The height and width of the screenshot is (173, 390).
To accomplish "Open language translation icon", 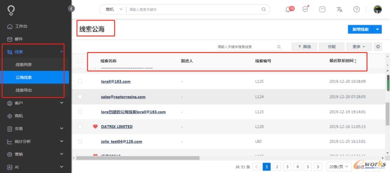I will coord(340,10).
